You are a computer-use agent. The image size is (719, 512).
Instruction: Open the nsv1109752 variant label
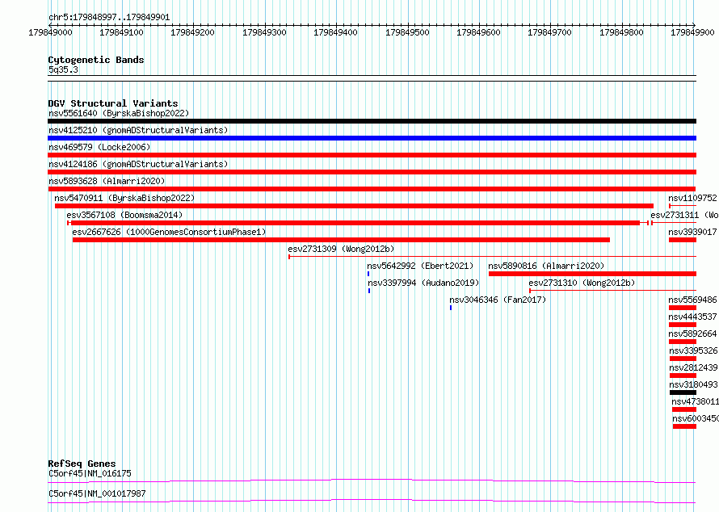pyautogui.click(x=692, y=198)
